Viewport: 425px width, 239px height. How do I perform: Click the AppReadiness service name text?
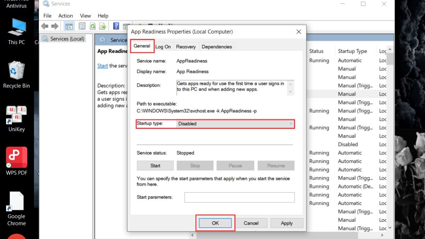(x=192, y=61)
